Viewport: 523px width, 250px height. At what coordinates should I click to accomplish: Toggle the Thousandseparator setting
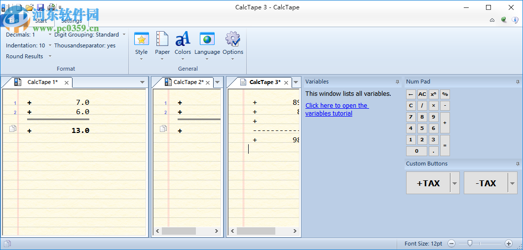tap(85, 45)
